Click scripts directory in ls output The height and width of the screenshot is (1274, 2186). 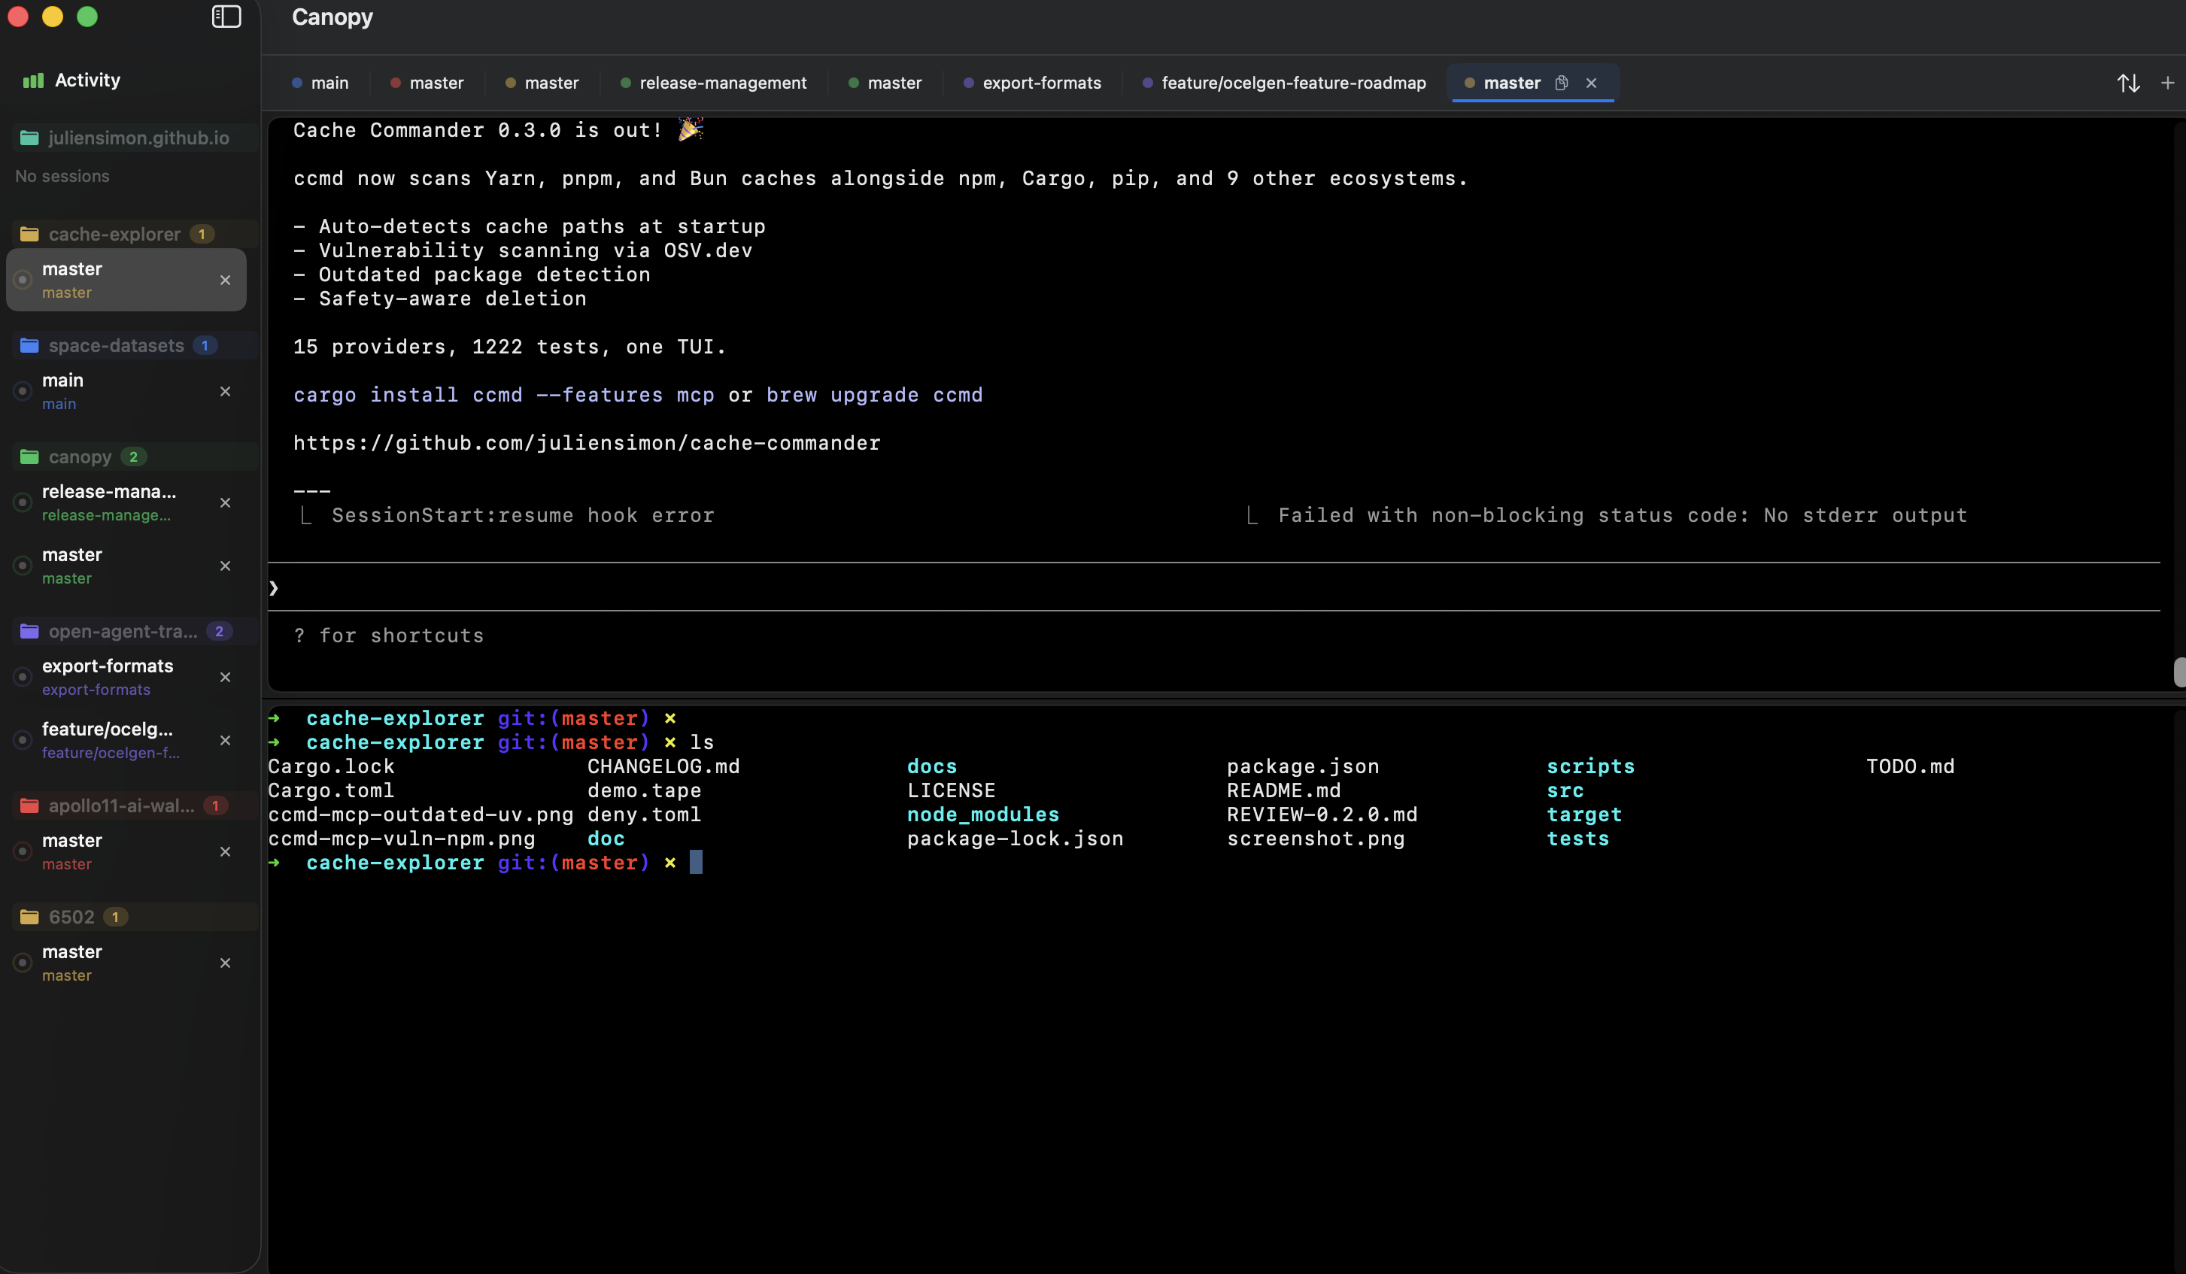pyautogui.click(x=1590, y=766)
